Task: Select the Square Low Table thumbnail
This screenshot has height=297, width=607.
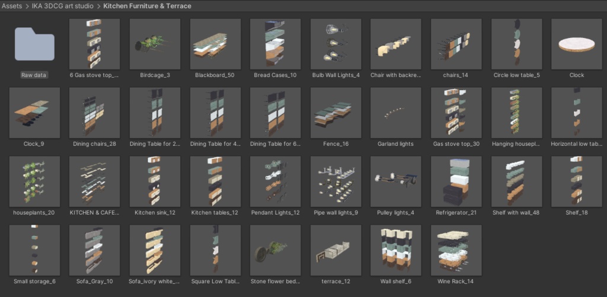Action: [x=215, y=250]
